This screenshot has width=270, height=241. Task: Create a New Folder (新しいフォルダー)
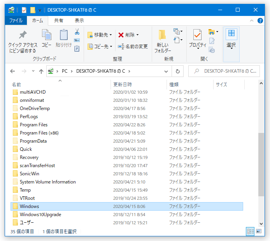coord(163,41)
